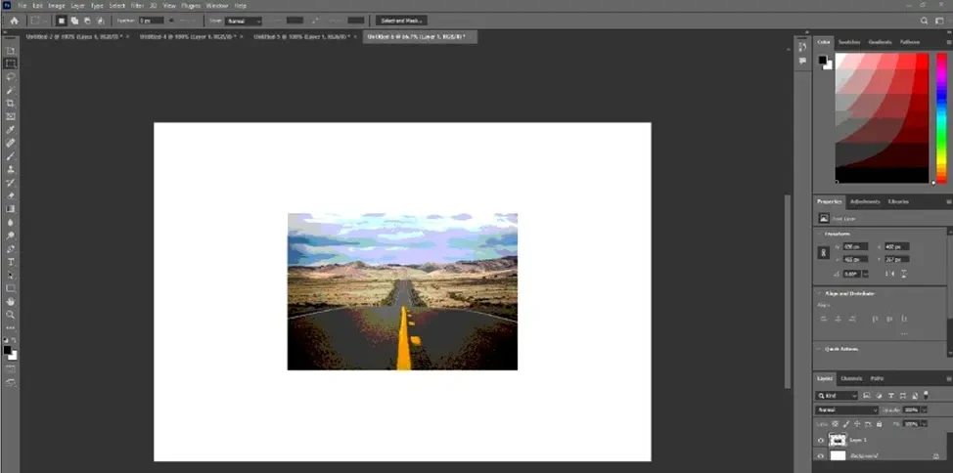Select the Gradient tool

click(x=11, y=209)
